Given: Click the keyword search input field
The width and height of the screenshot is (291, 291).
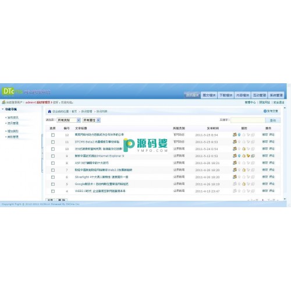Looking at the screenshot, I should click(x=248, y=120).
